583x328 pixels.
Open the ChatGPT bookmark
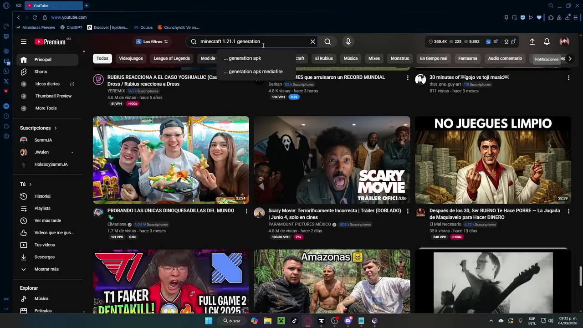point(71,27)
